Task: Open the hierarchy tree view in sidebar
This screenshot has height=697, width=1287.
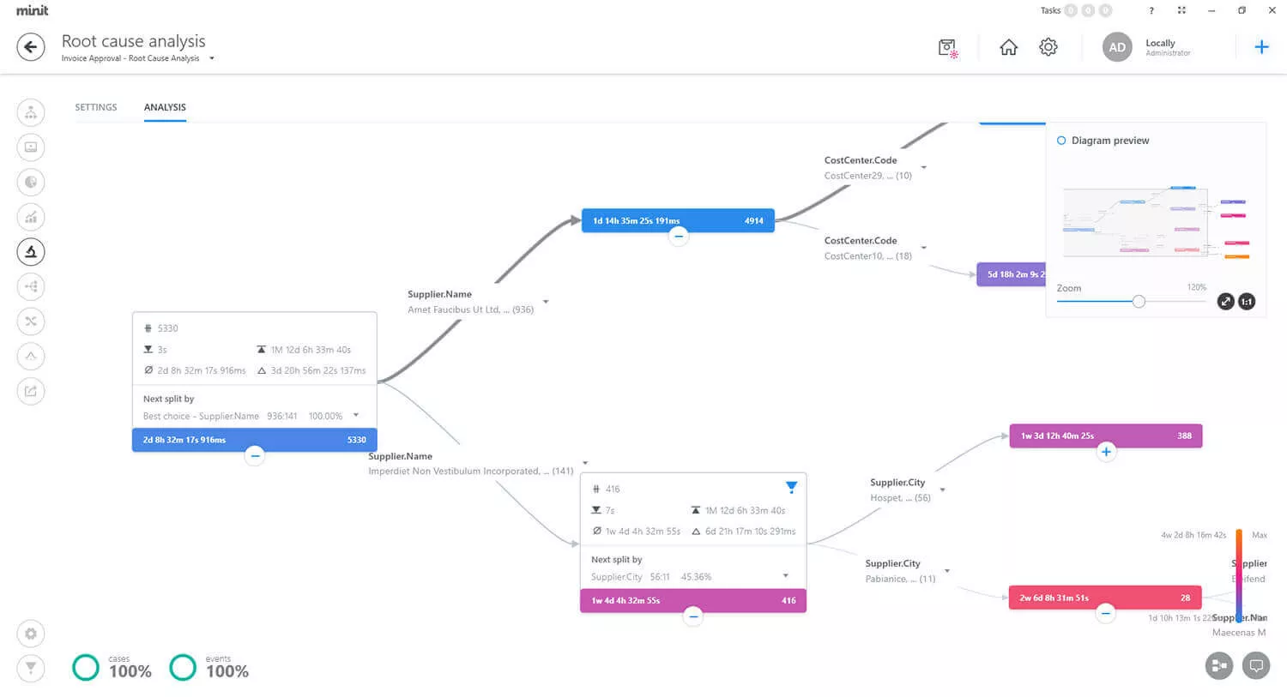Action: tap(31, 286)
